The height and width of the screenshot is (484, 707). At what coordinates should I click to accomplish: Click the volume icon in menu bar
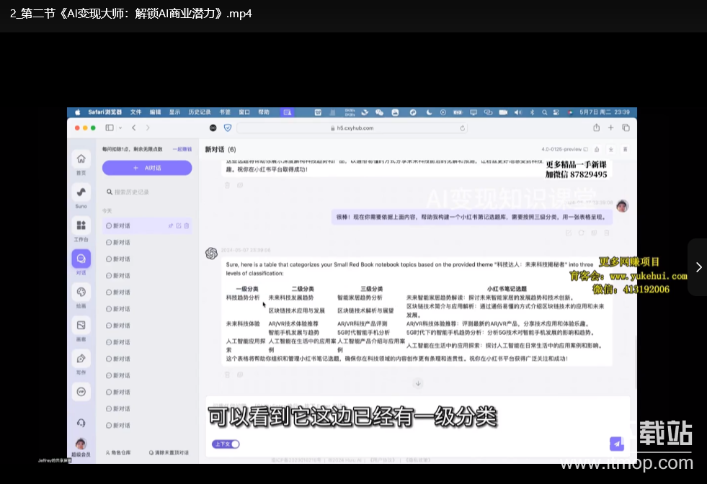point(517,112)
